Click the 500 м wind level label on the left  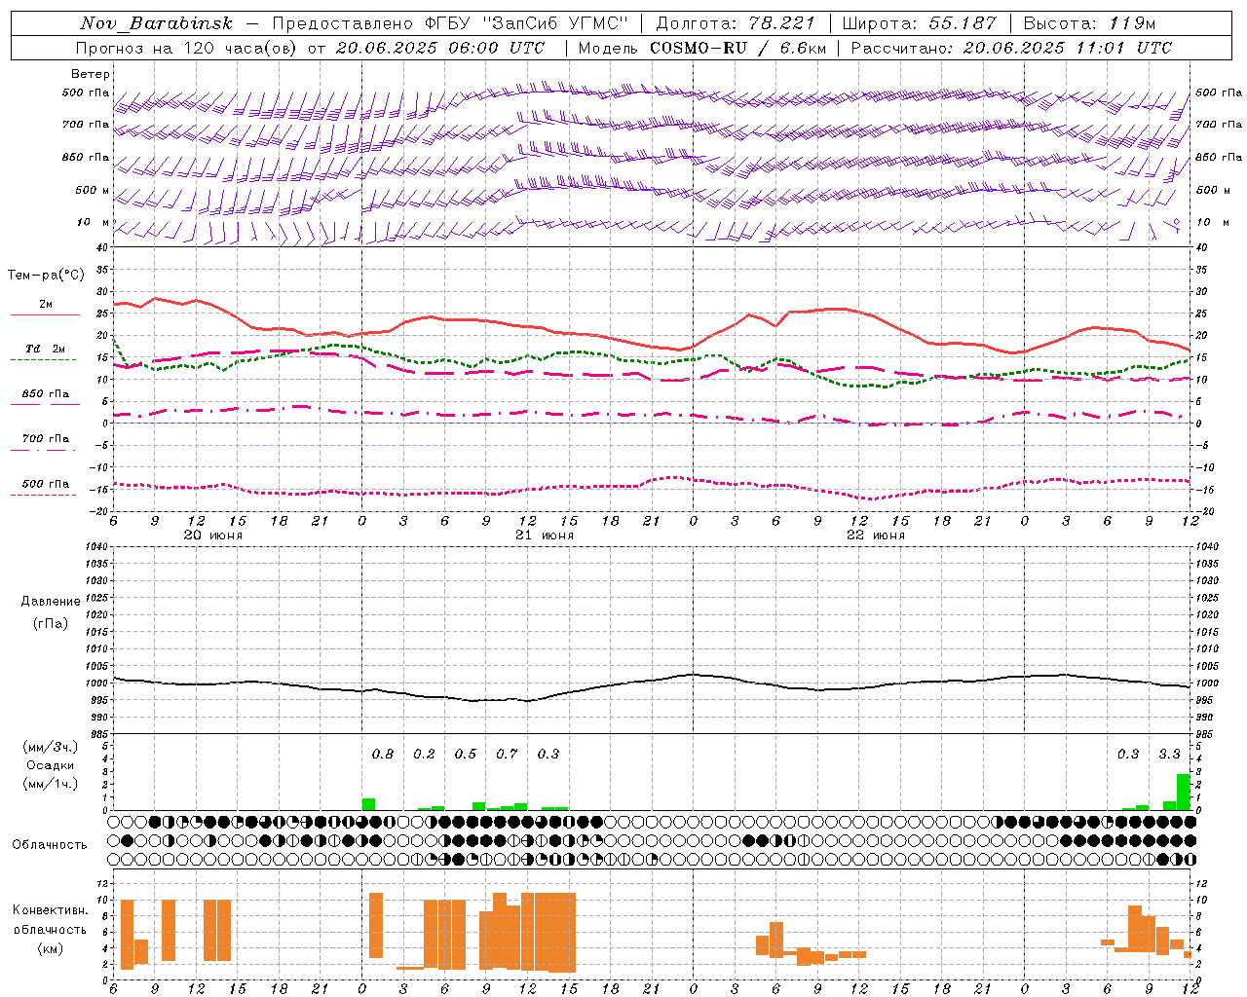point(94,190)
